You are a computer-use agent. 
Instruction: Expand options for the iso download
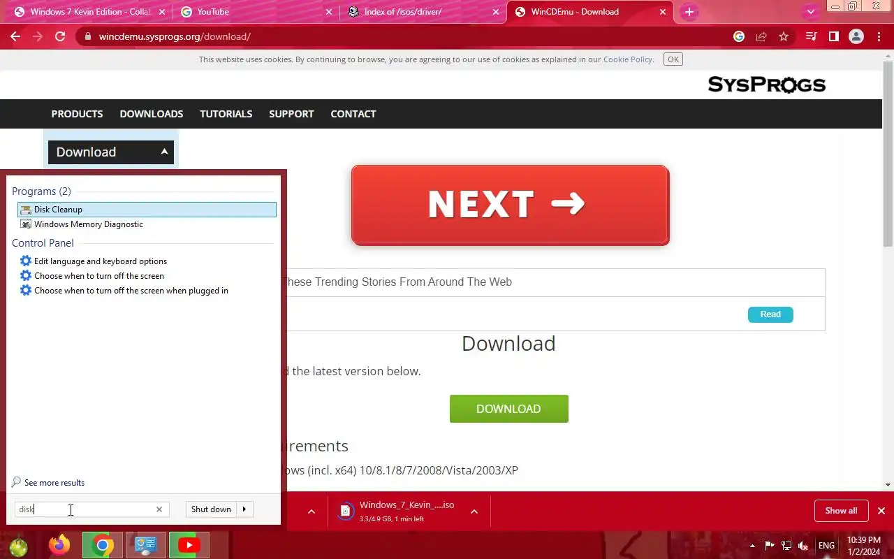(474, 511)
